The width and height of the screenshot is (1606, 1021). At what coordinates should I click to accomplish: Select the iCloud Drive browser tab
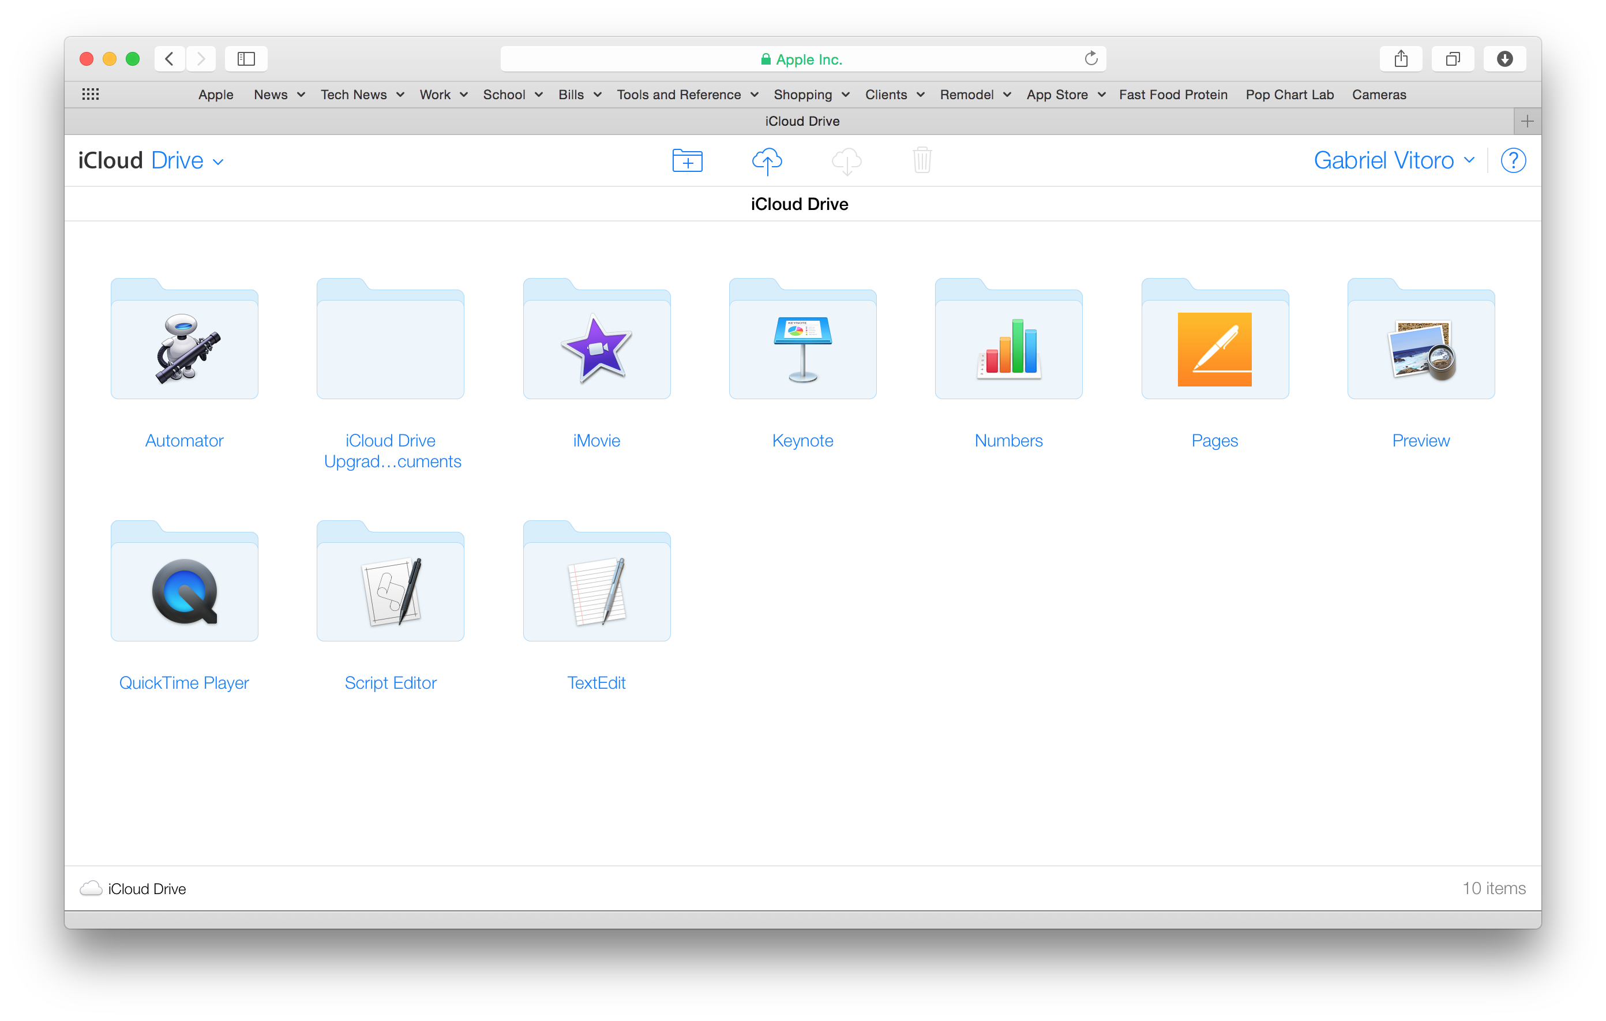coord(789,121)
